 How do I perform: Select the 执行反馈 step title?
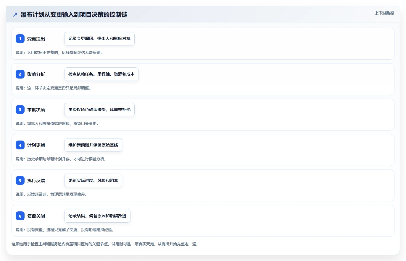point(36,180)
